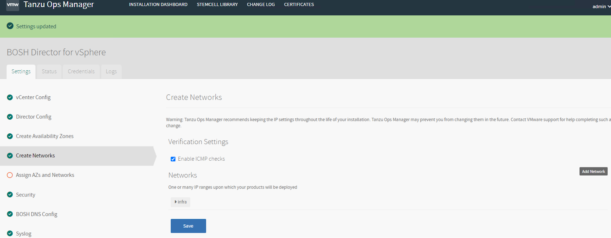Open vCenter Config settings link

coord(33,97)
